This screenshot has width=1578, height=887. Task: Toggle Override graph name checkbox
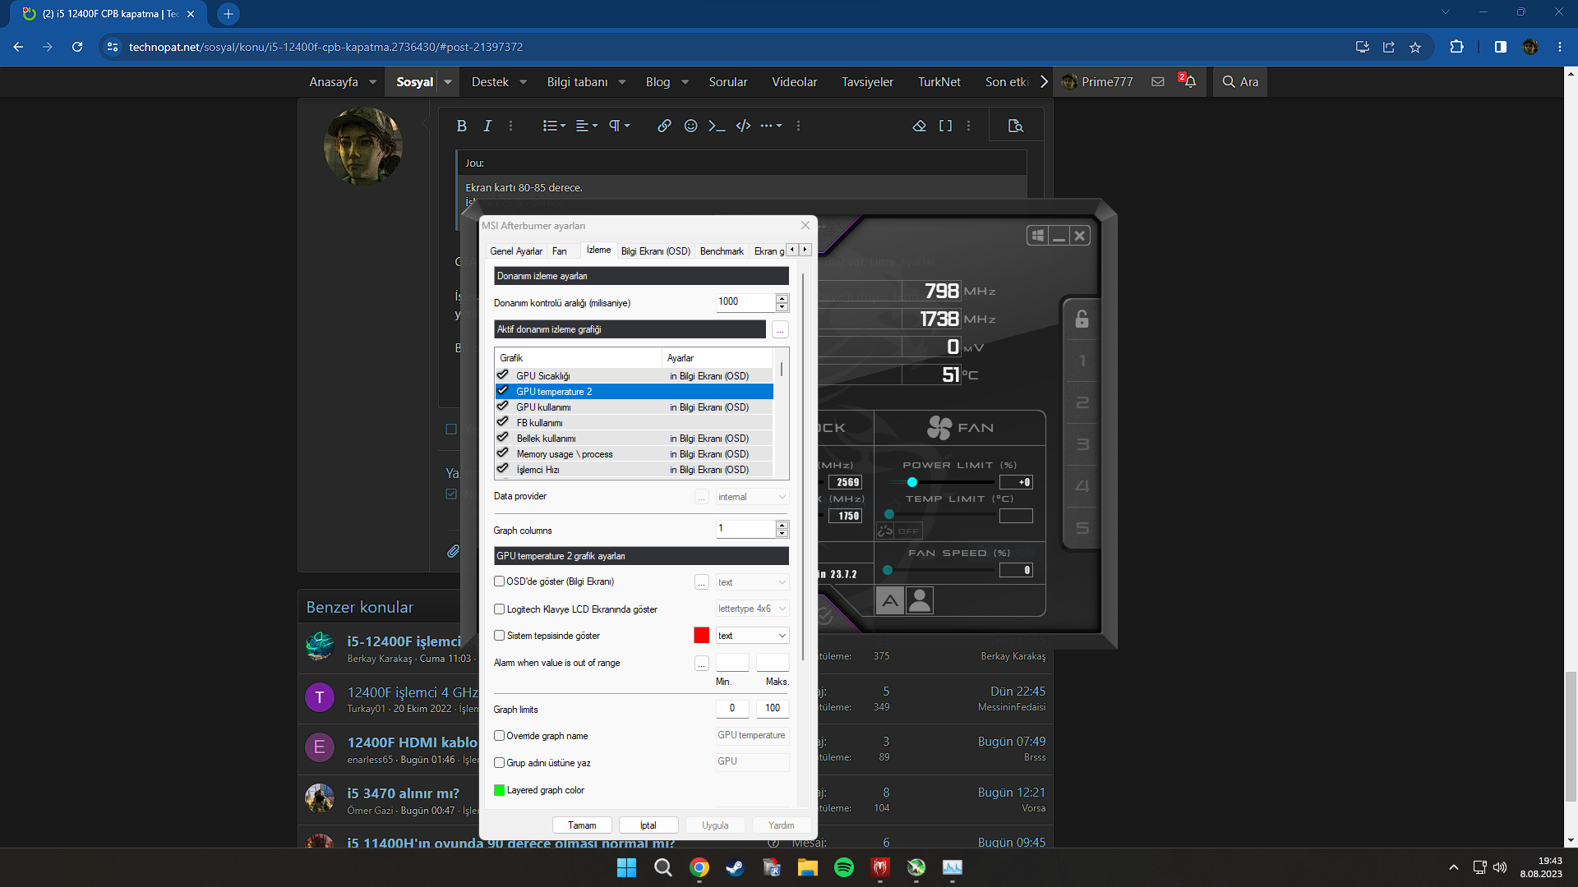click(x=499, y=736)
